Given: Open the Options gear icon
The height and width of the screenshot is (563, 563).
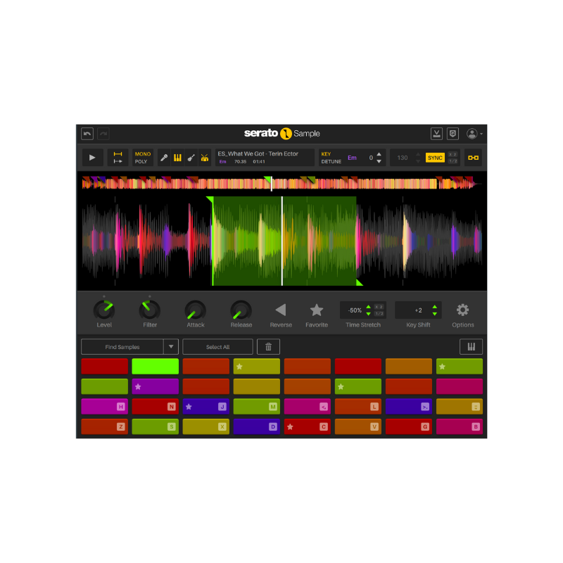Looking at the screenshot, I should pos(462,310).
